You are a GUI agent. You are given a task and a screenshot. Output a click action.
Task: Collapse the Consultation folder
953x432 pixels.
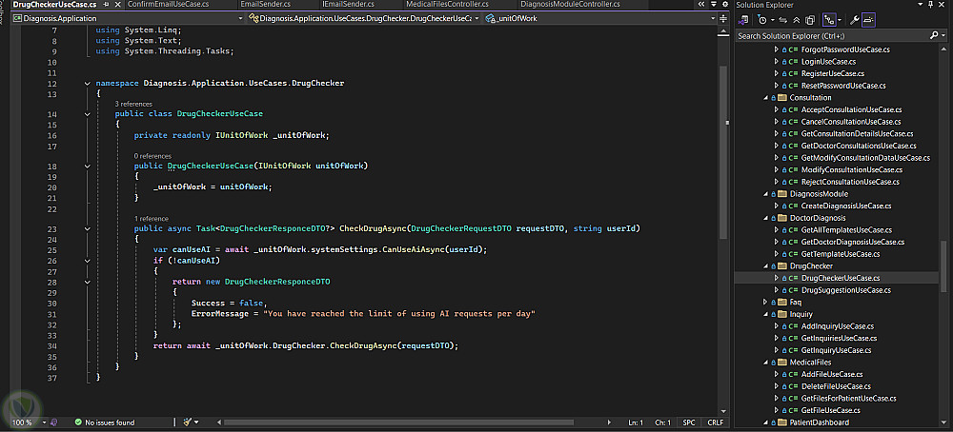tap(766, 97)
